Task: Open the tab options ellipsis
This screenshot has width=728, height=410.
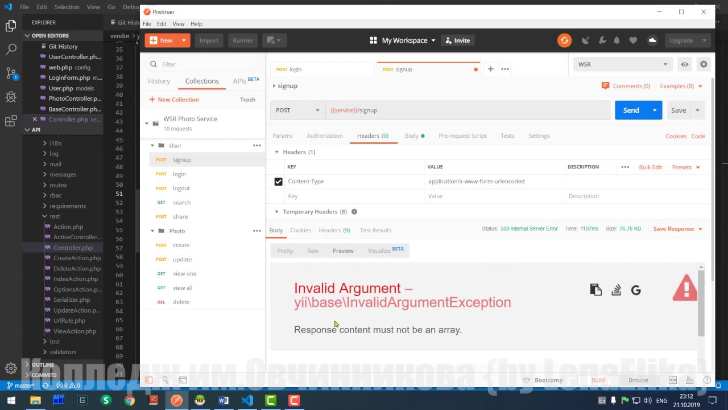Action: 505,69
